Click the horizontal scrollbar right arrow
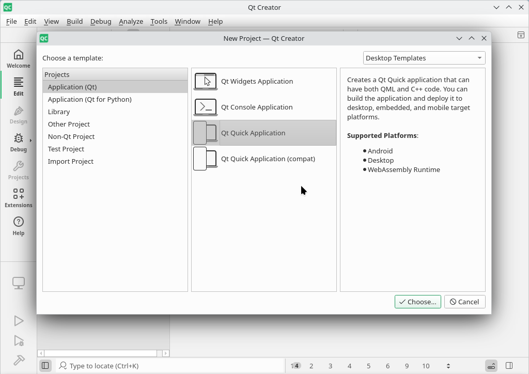529x374 pixels. coord(166,353)
